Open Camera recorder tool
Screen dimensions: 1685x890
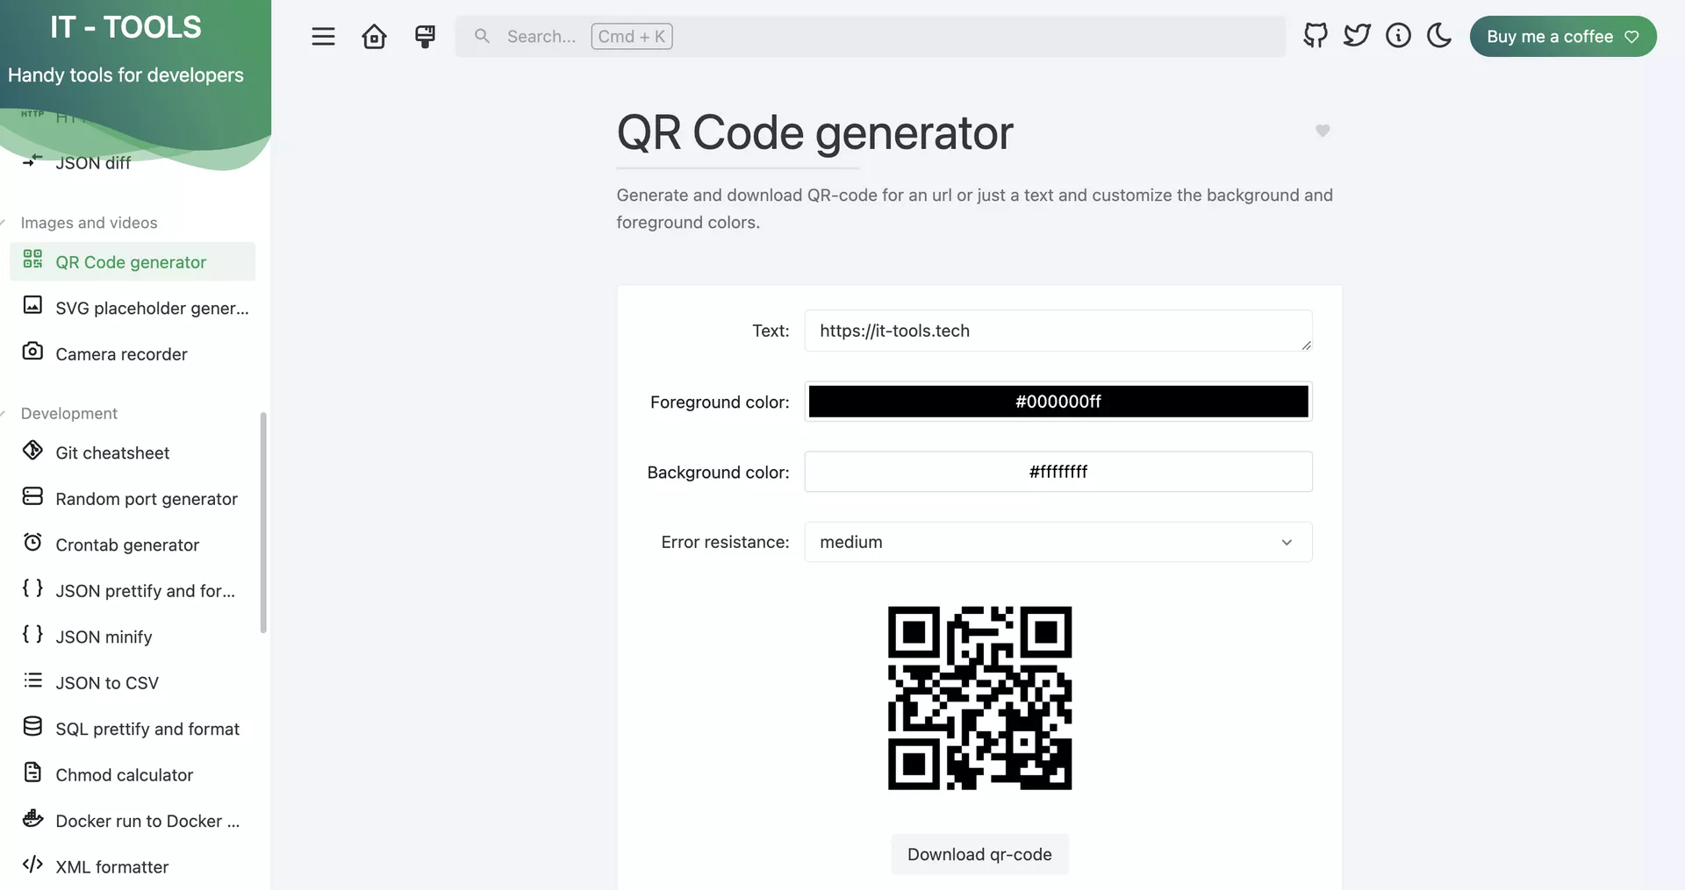pos(133,353)
